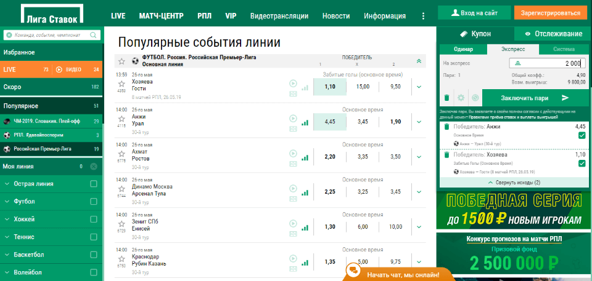Clear entire coupon with trash icon
Screen dimensions: 592x281
tap(446, 98)
